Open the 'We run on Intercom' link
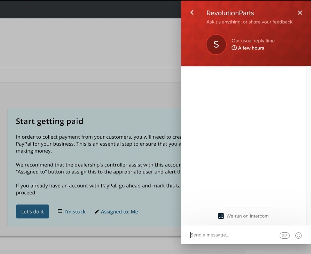 click(243, 216)
